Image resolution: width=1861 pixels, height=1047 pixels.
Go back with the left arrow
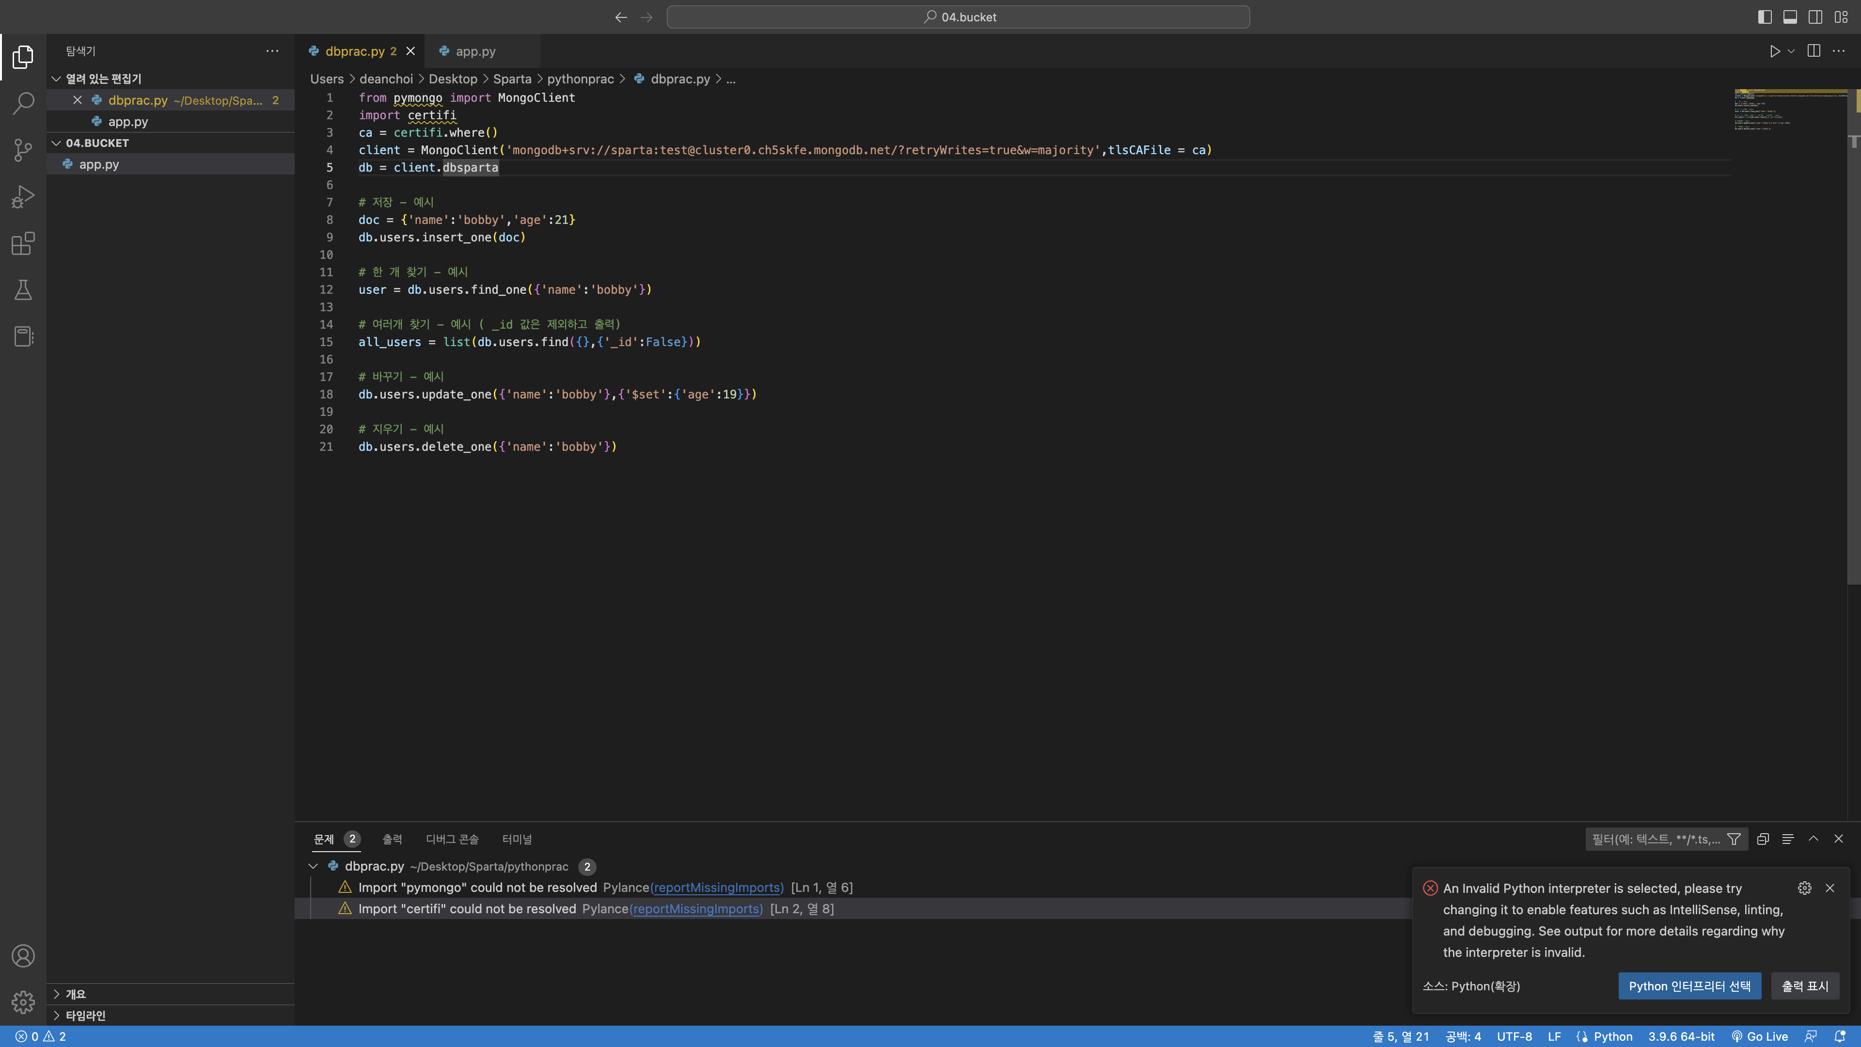pos(620,17)
